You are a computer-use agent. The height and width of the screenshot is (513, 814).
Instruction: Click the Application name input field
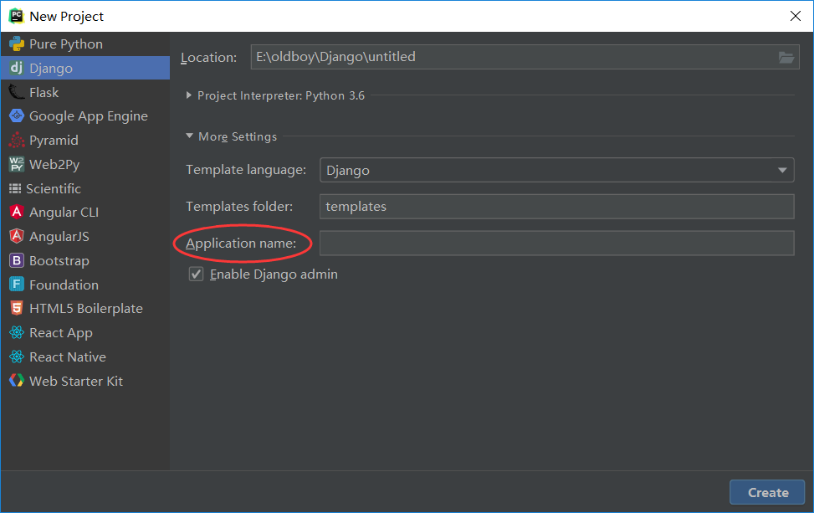point(556,243)
